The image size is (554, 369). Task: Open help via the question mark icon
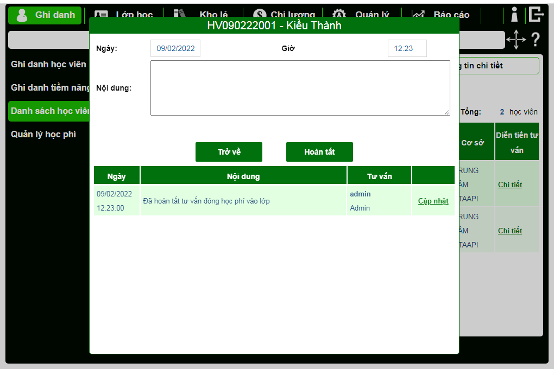536,40
